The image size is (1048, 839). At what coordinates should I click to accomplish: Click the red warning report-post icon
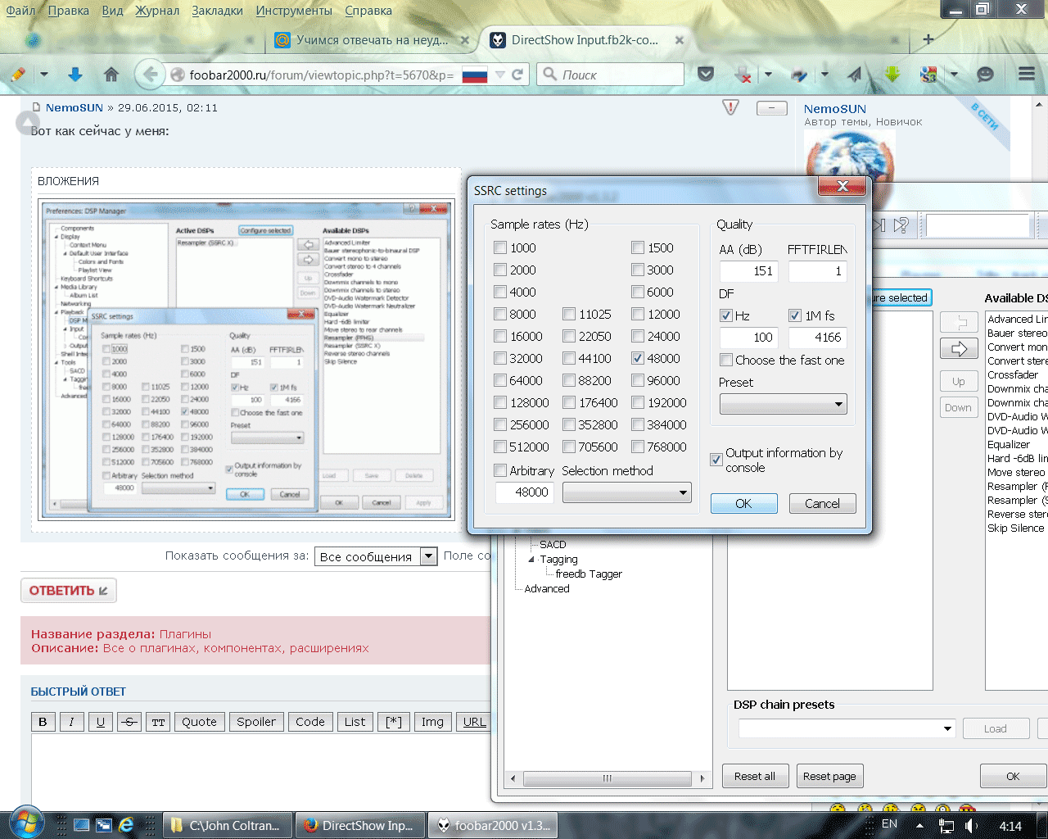click(731, 107)
